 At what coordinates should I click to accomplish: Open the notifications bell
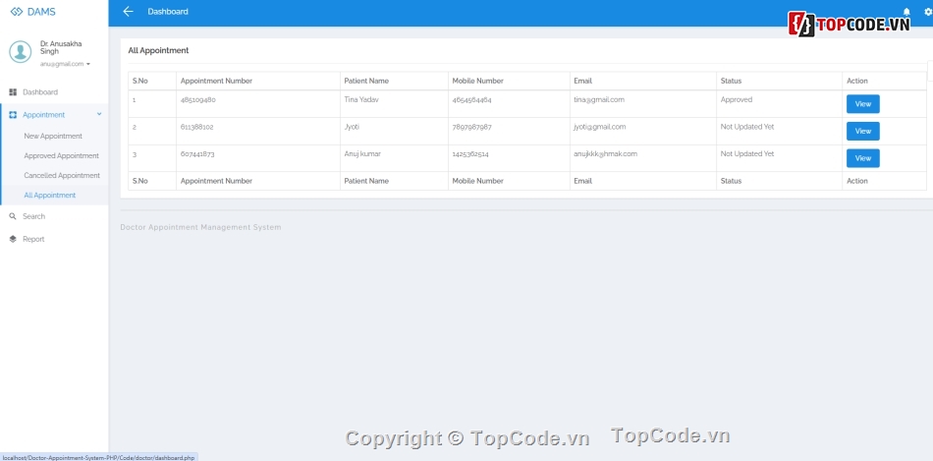click(906, 12)
